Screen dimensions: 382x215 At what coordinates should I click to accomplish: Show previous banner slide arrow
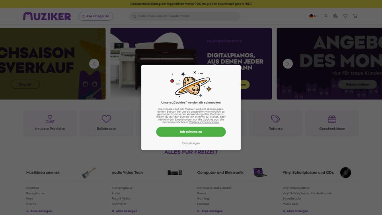pyautogui.click(x=94, y=64)
